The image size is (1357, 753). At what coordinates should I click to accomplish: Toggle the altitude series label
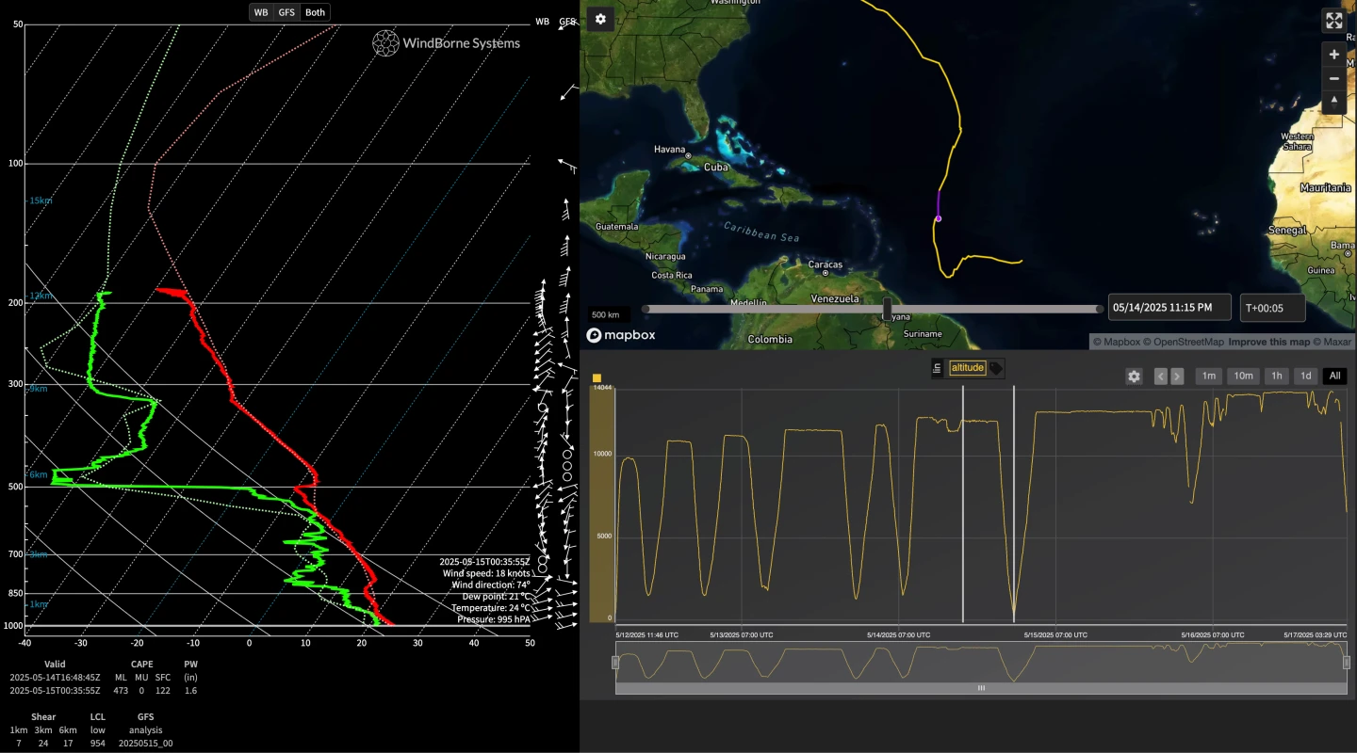click(x=967, y=368)
